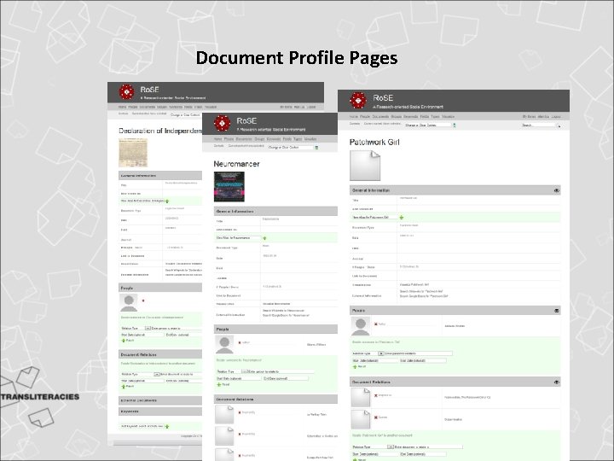Click the RoSE logo in the Patchwork Girl window
The image size is (614, 461).
tap(358, 101)
